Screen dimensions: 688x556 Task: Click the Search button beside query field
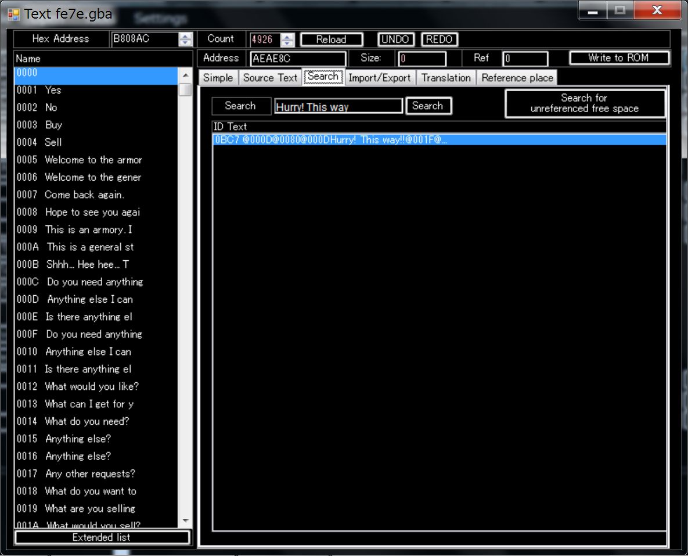tap(428, 106)
